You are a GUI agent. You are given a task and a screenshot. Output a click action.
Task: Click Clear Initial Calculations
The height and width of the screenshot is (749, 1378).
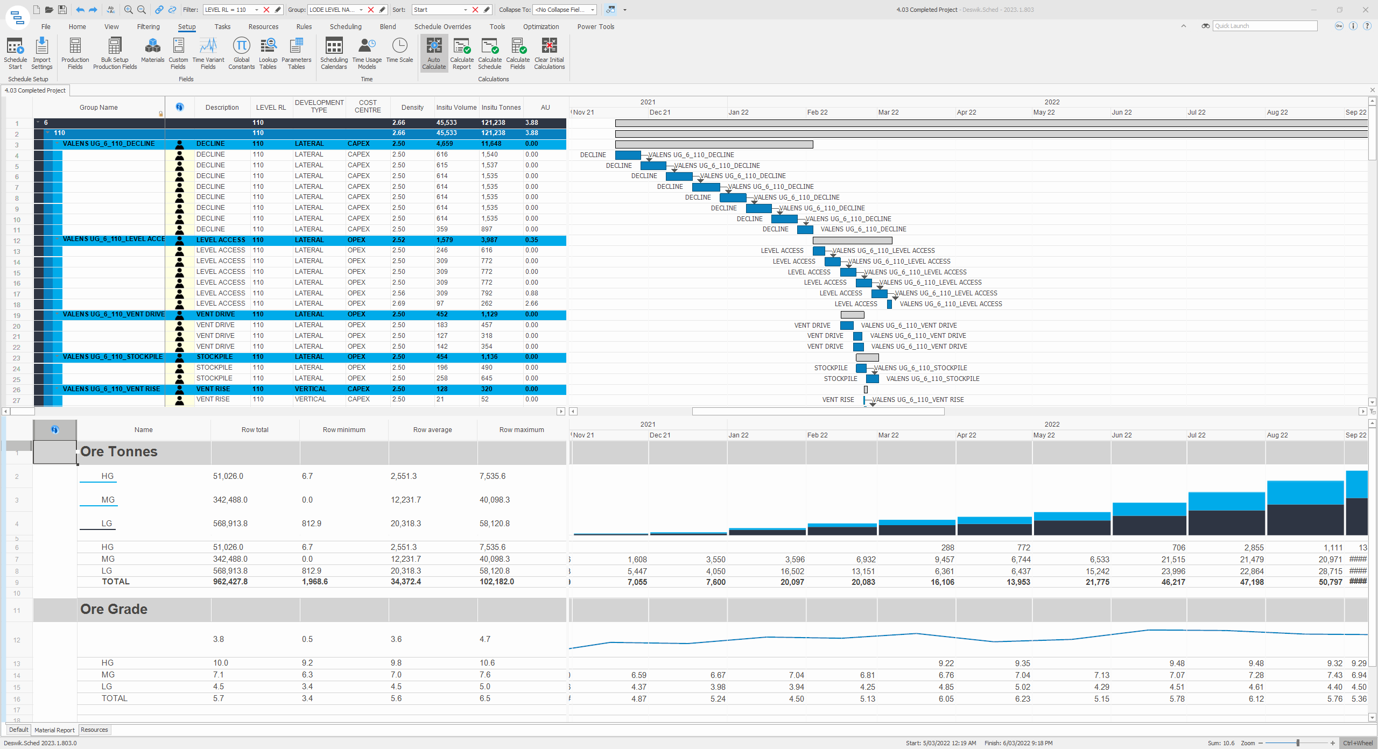[550, 53]
